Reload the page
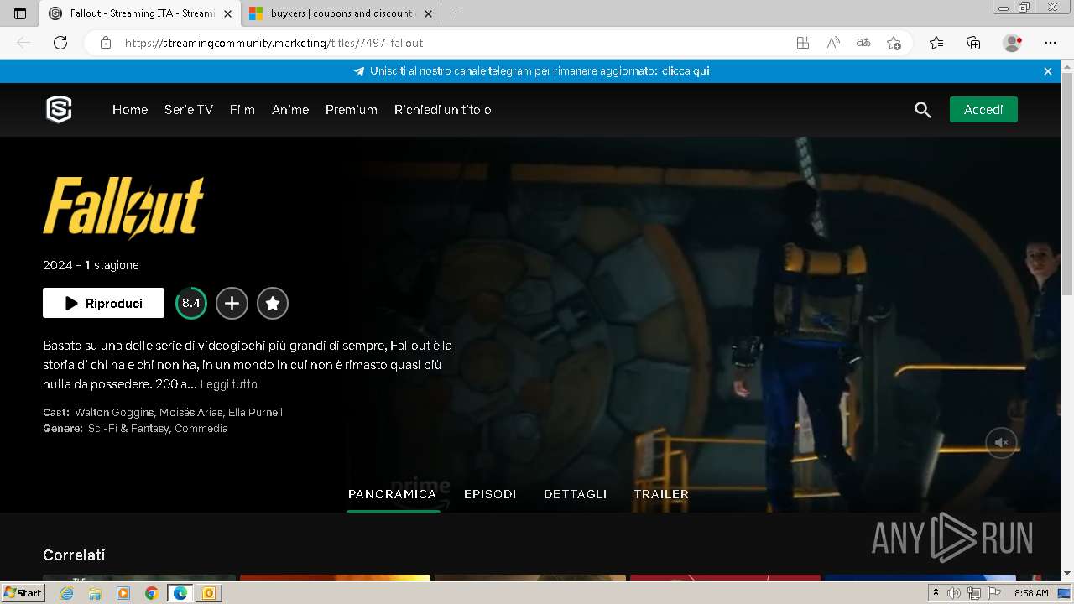This screenshot has width=1074, height=604. coord(60,43)
